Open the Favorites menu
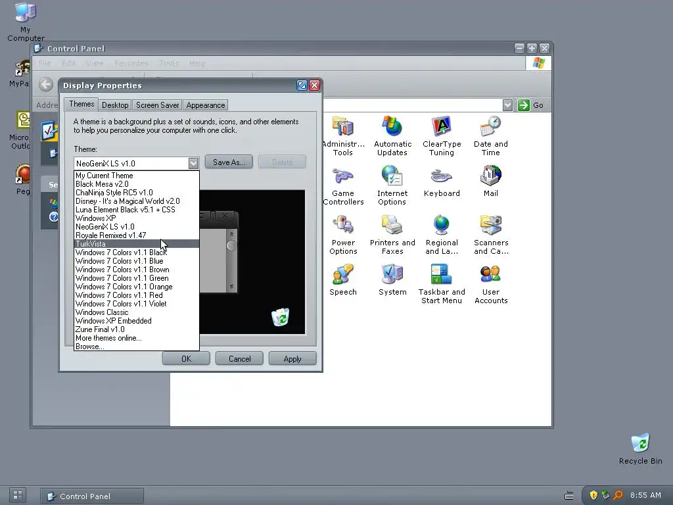This screenshot has height=505, width=673. coord(131,63)
